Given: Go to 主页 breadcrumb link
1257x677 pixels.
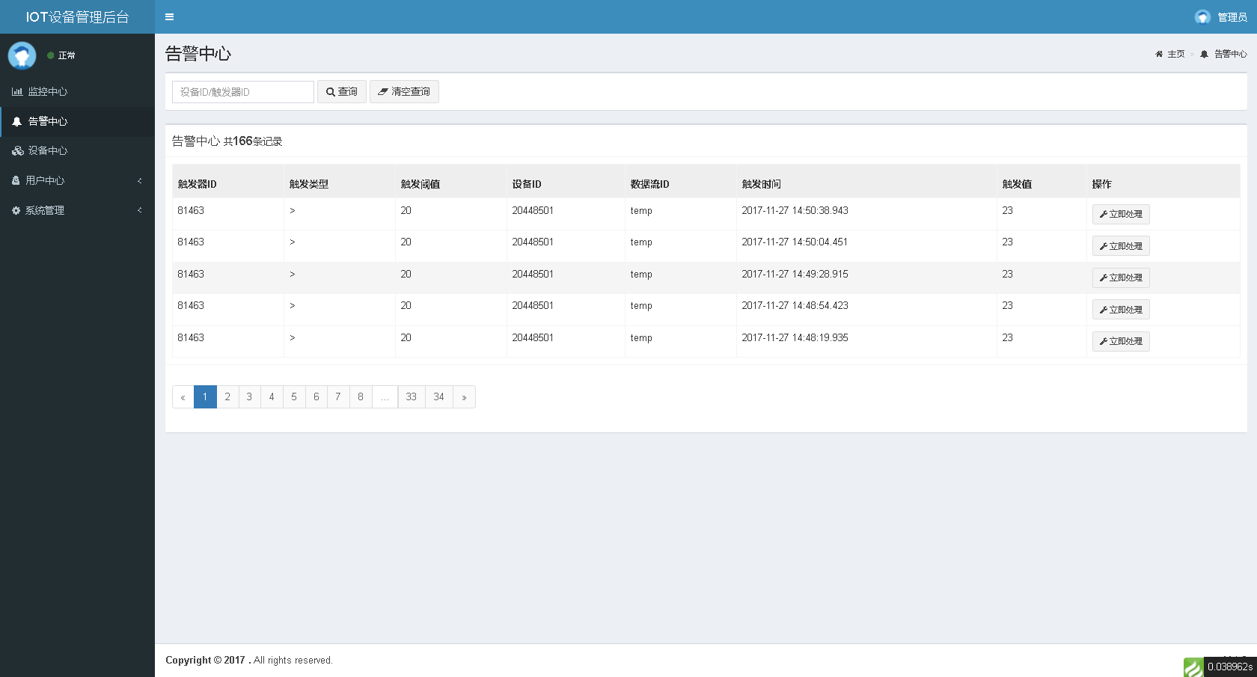Looking at the screenshot, I should [x=1170, y=54].
